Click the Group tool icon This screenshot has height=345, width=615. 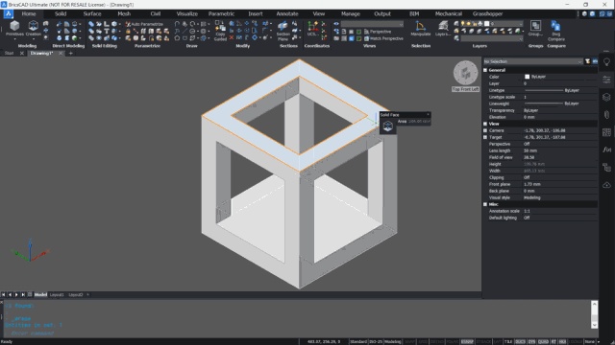[535, 29]
